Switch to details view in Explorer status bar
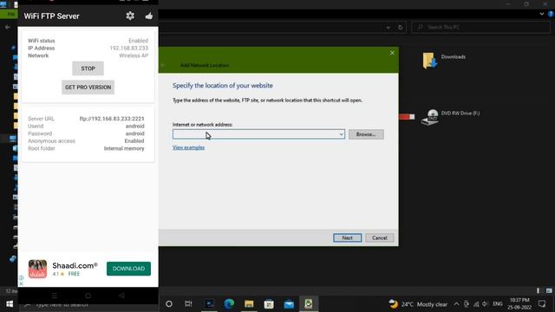Viewport: 555px width, 312px height. point(539,291)
